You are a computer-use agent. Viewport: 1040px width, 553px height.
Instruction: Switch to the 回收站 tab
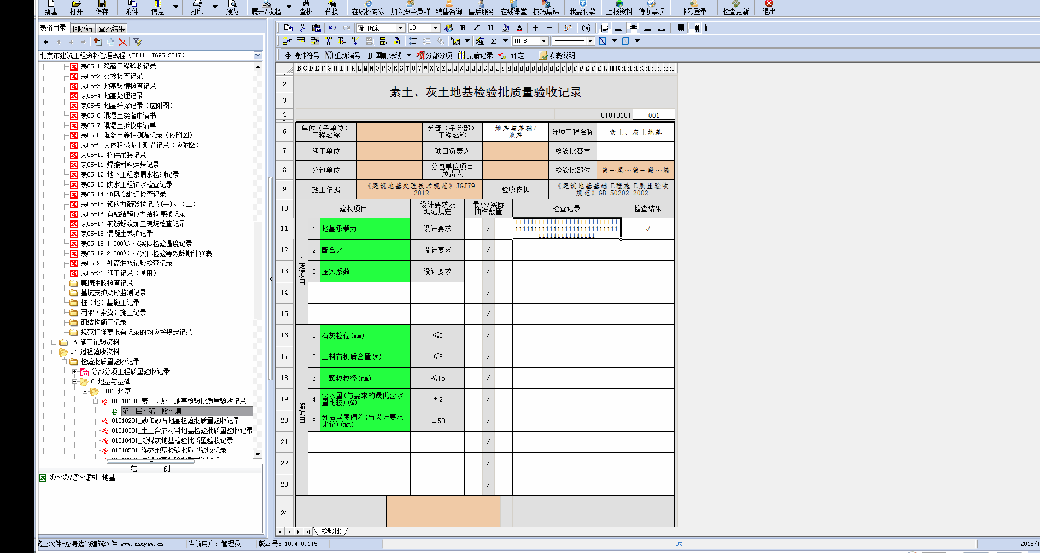(83, 28)
